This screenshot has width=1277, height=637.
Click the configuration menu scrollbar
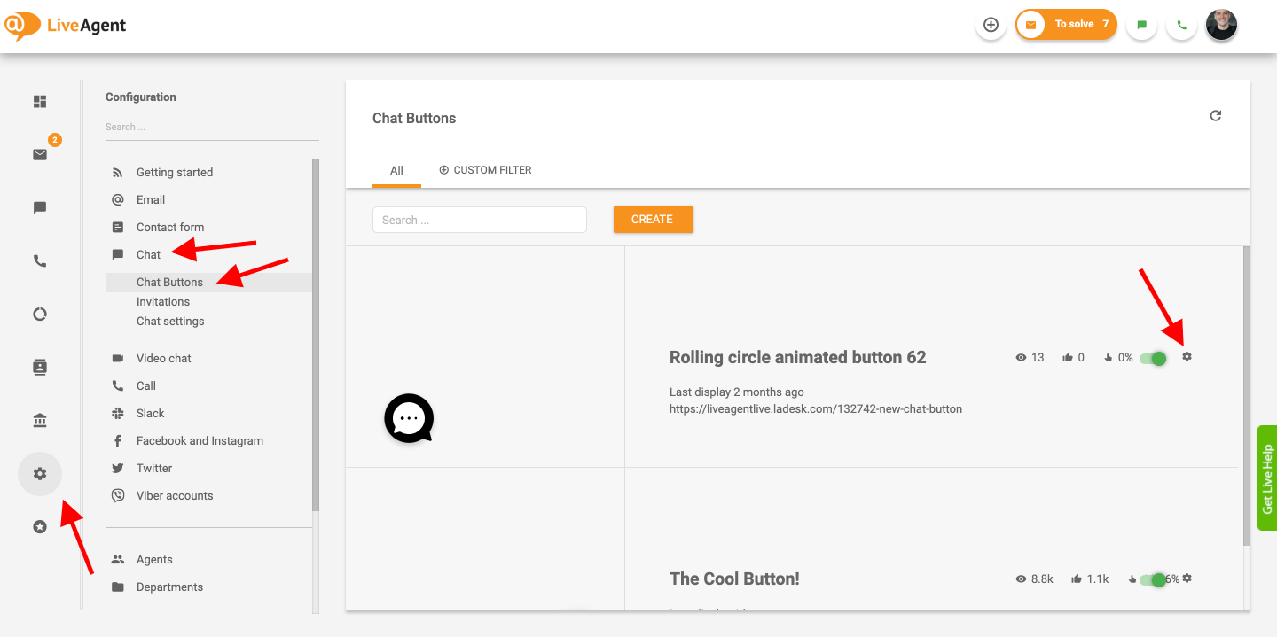(316, 335)
